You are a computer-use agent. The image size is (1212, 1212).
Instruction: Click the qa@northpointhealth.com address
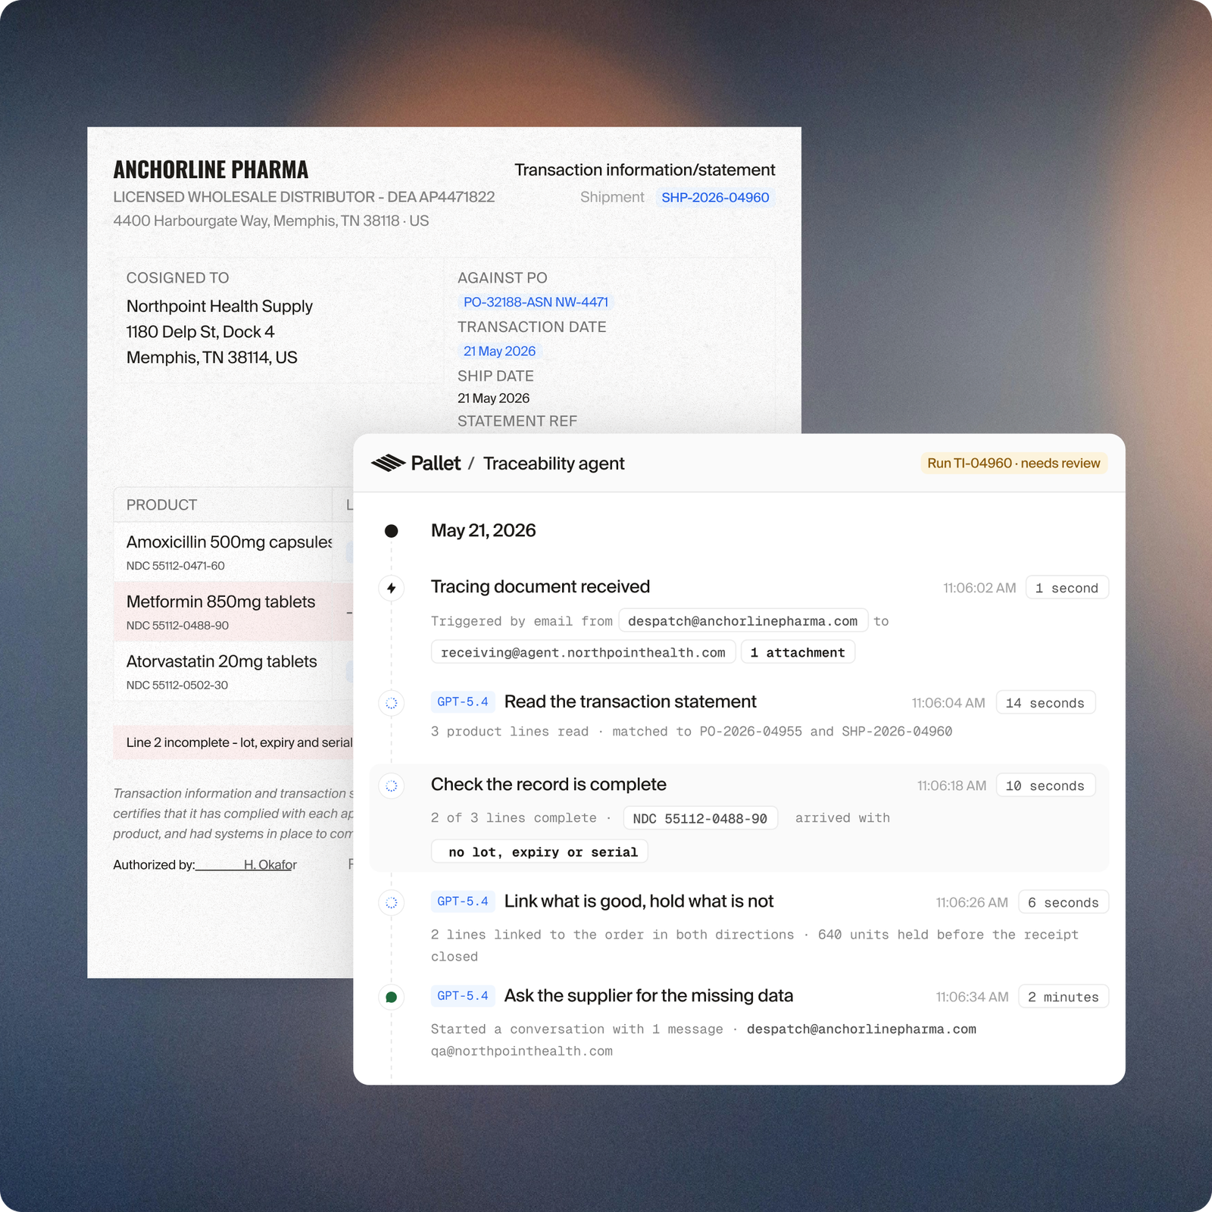tap(522, 1051)
